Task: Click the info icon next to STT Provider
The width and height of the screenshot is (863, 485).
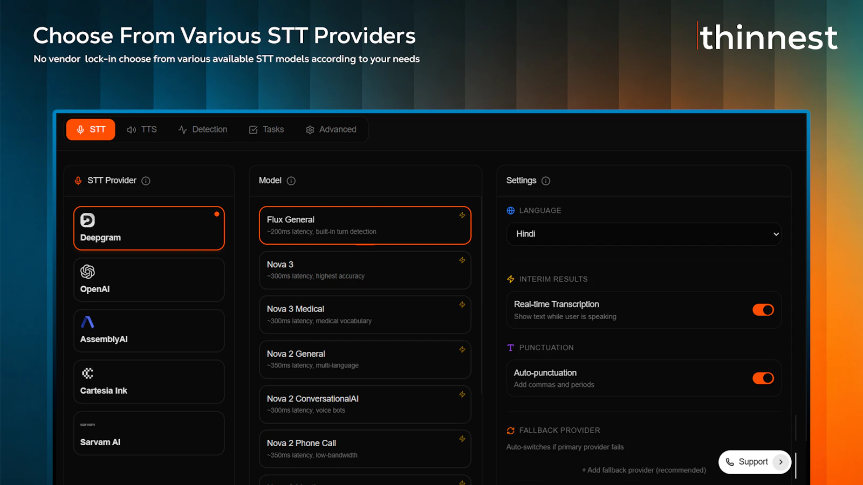Action: coord(146,181)
